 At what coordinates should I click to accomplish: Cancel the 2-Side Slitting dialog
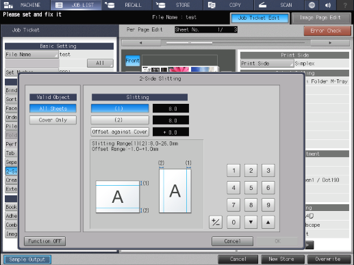click(x=232, y=241)
